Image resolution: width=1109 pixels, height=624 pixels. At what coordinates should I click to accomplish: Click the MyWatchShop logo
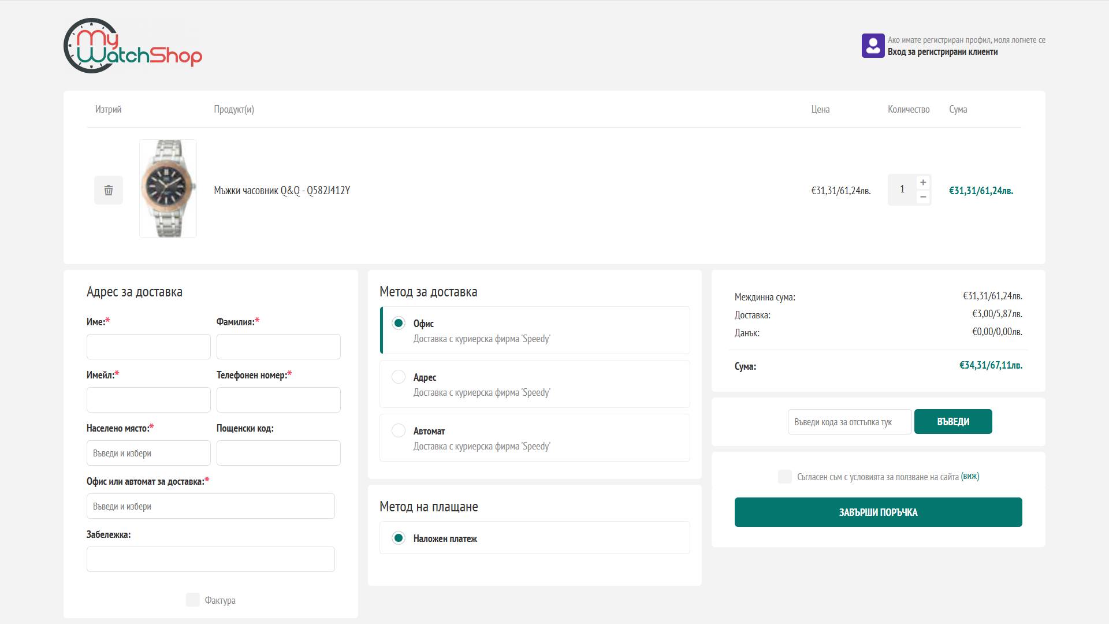coord(133,46)
